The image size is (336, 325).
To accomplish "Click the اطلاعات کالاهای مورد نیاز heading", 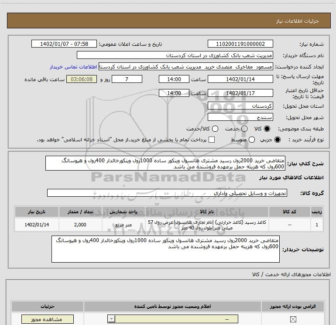I will coord(291,178).
